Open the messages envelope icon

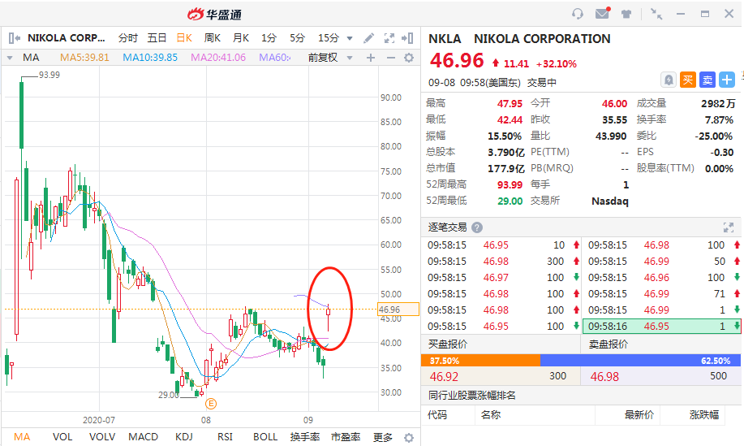(603, 13)
